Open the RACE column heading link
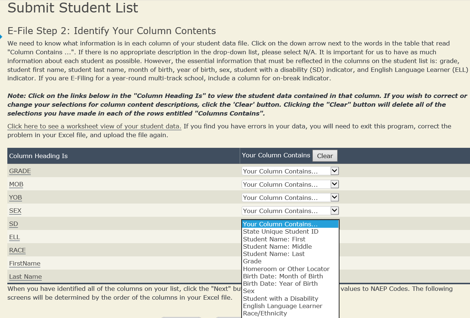 pyautogui.click(x=17, y=251)
